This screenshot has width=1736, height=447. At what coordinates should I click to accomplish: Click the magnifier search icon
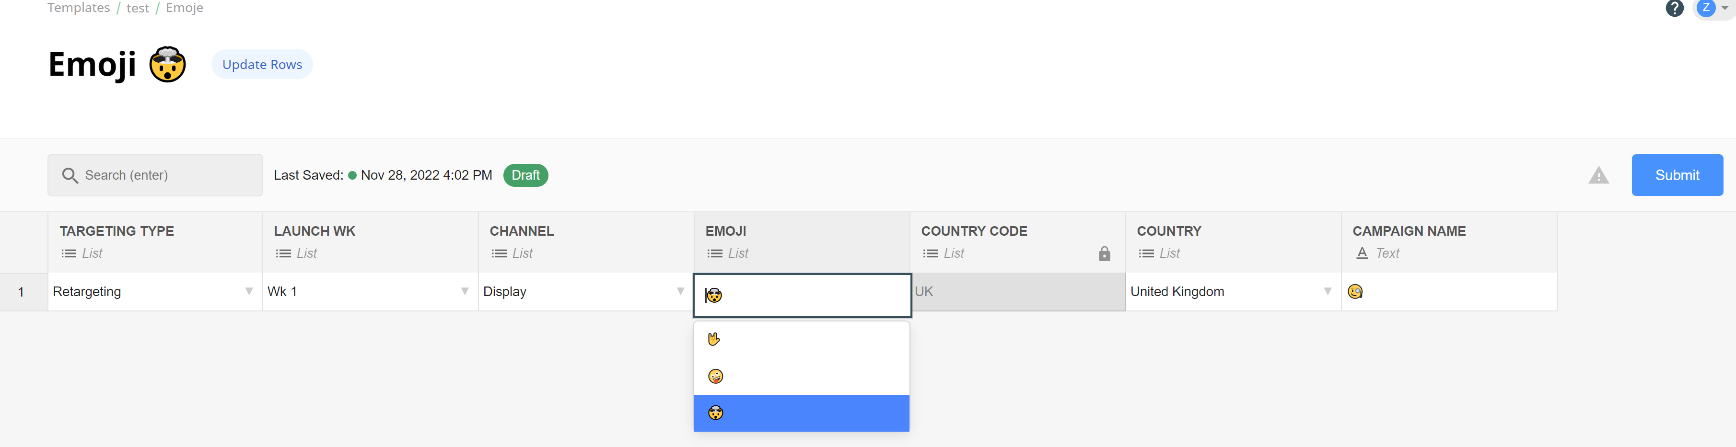[x=70, y=176]
